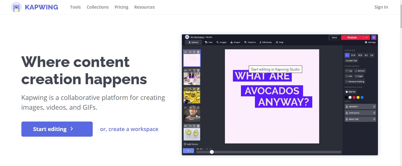The image size is (402, 166).
Task: Open the Resources menu in header
Action: pyautogui.click(x=144, y=7)
